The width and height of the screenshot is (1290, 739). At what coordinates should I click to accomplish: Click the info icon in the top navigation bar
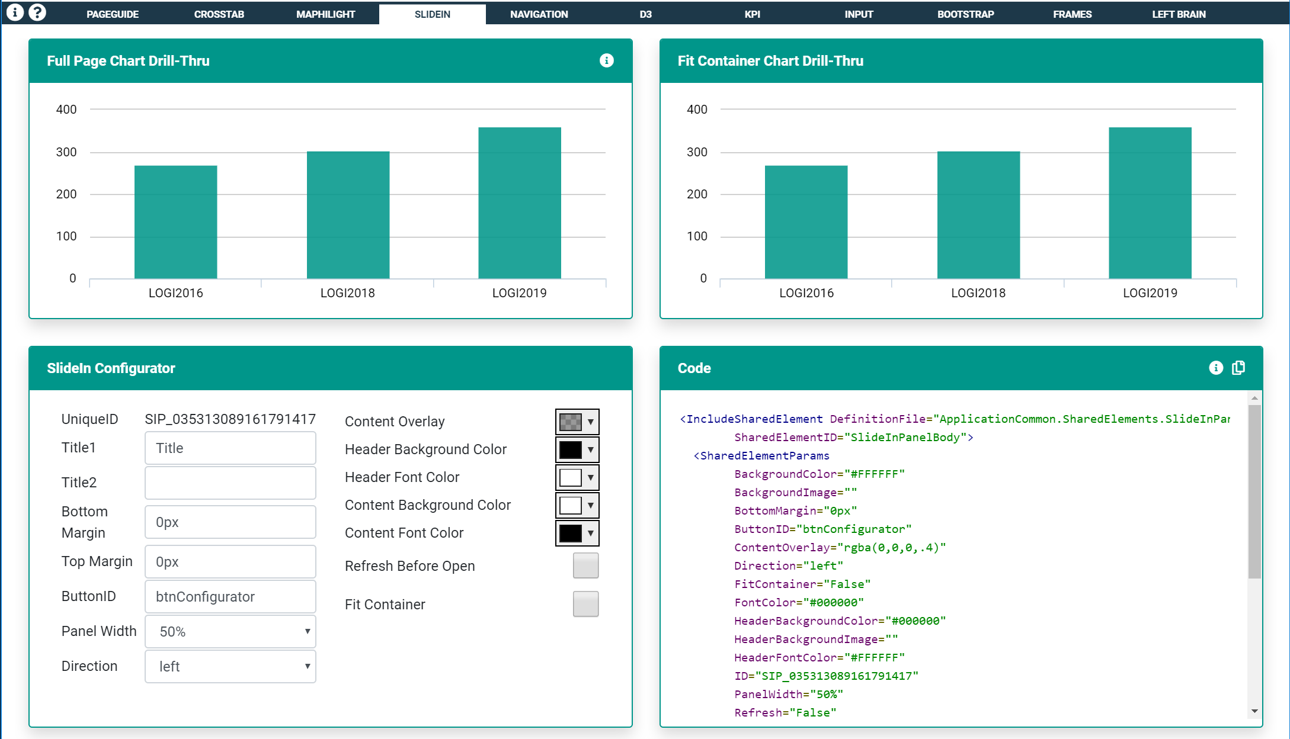15,12
